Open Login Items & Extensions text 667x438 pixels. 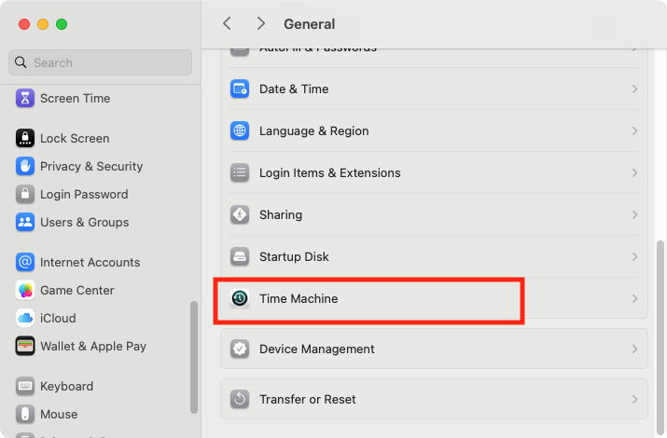pyautogui.click(x=329, y=173)
